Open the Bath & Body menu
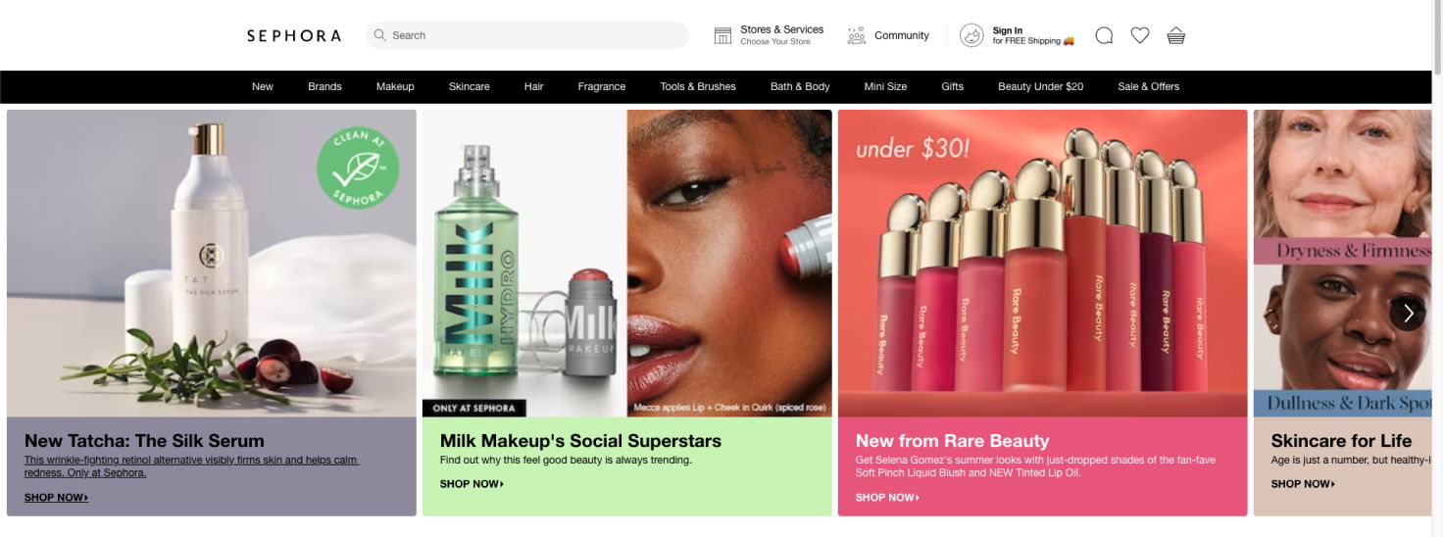1443x537 pixels. [x=800, y=86]
